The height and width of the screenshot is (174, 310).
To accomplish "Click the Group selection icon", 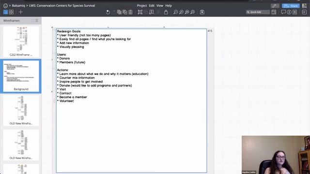I will [x=140, y=12].
